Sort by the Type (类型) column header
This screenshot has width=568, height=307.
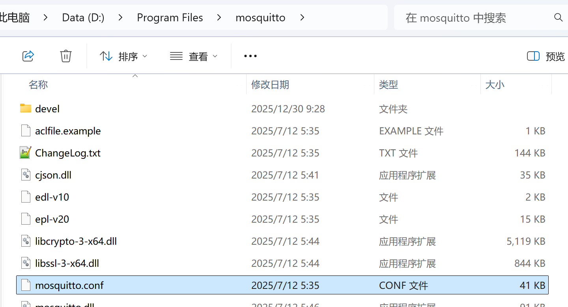389,84
